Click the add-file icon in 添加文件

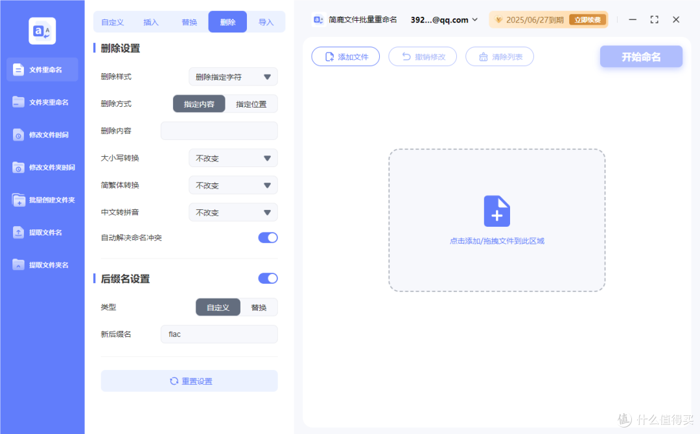(329, 56)
